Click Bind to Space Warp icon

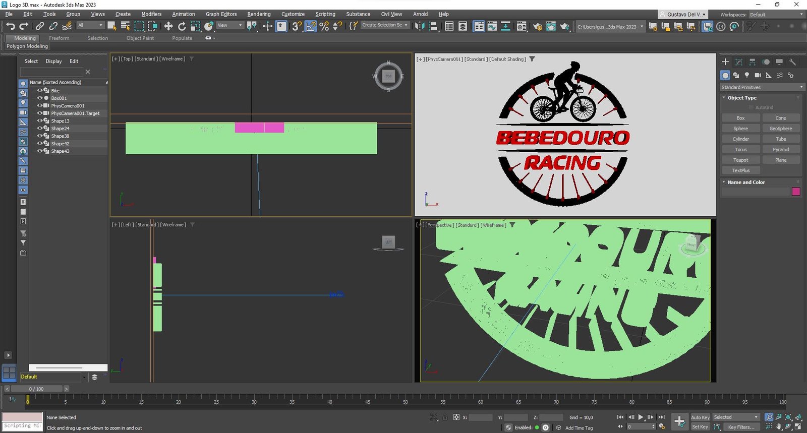67,26
